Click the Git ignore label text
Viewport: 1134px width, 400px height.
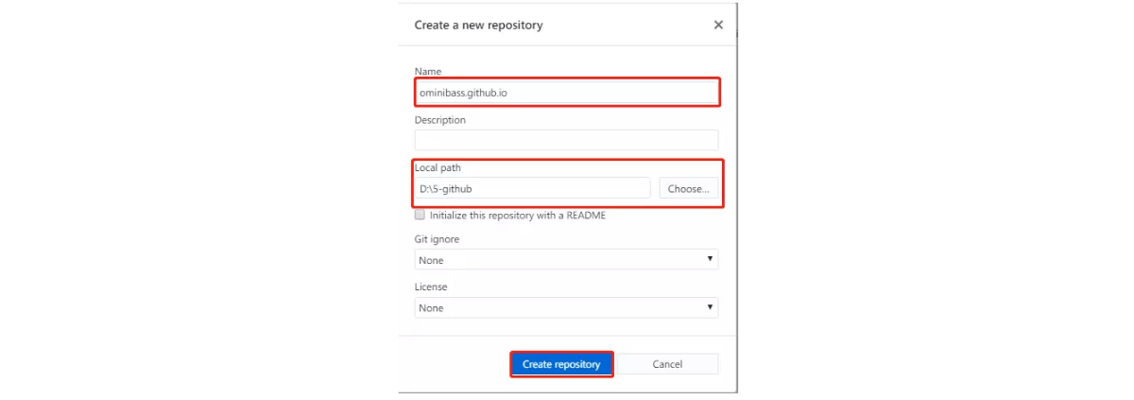click(437, 239)
